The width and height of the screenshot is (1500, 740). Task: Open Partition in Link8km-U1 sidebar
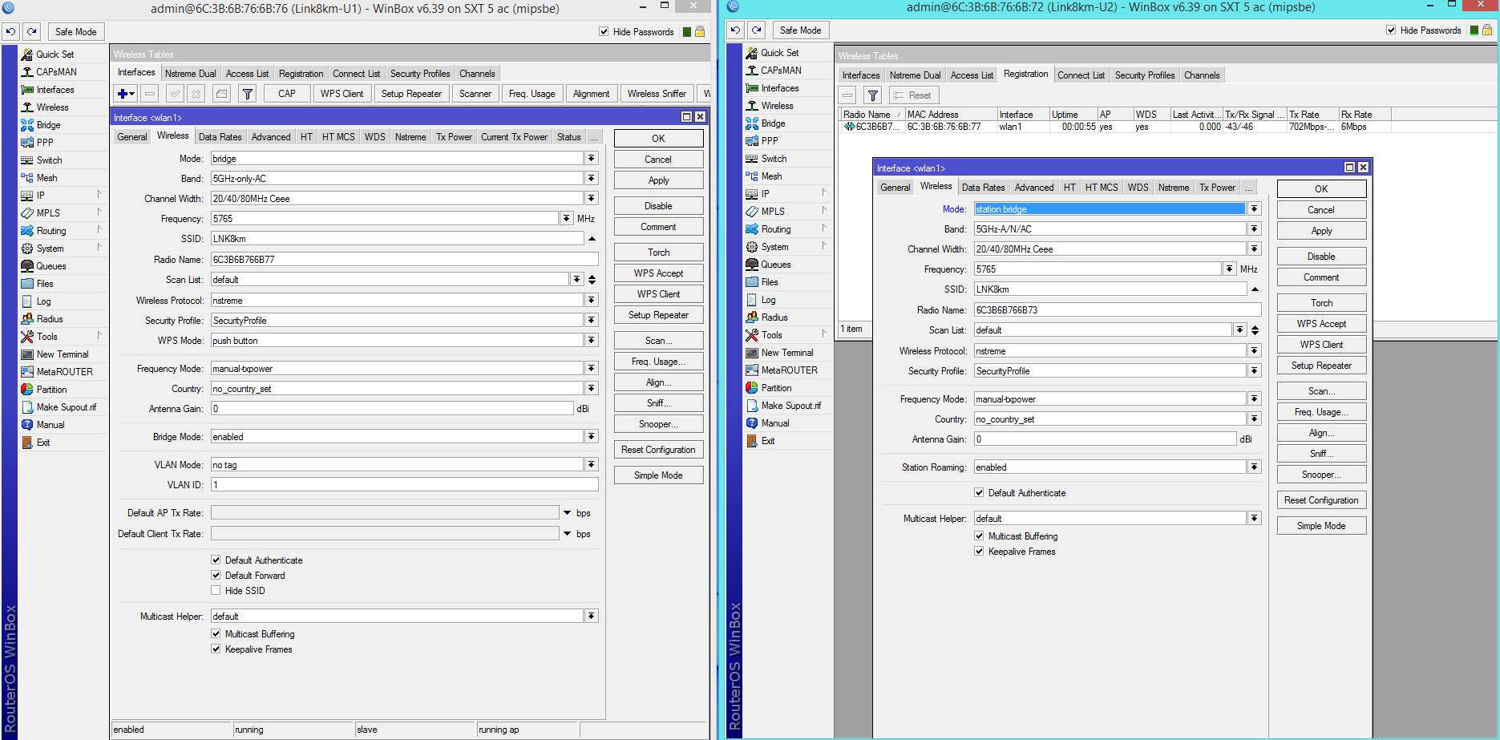click(51, 390)
